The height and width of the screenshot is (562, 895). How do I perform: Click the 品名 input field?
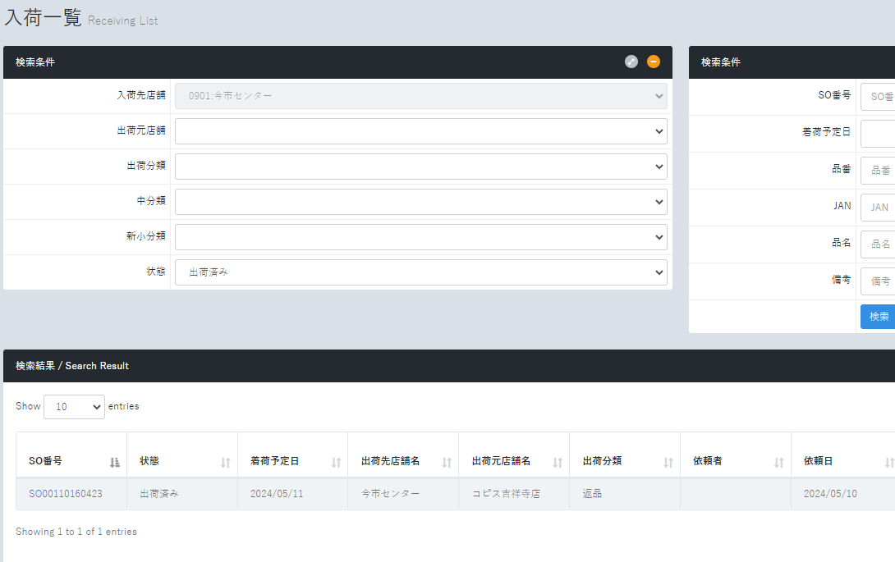click(878, 244)
